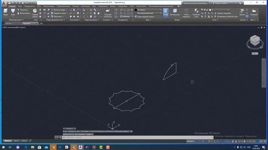Click the ViewCube in the viewport
The image size is (268, 150).
click(255, 41)
